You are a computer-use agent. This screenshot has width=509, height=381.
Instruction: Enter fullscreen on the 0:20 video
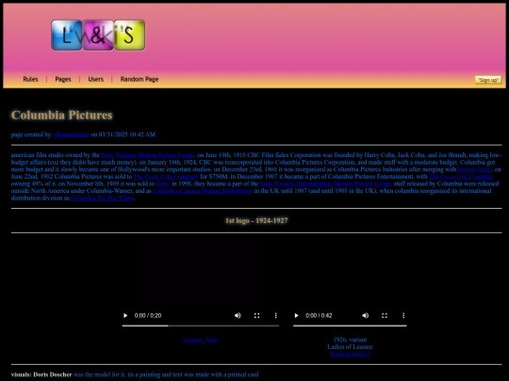pos(256,315)
